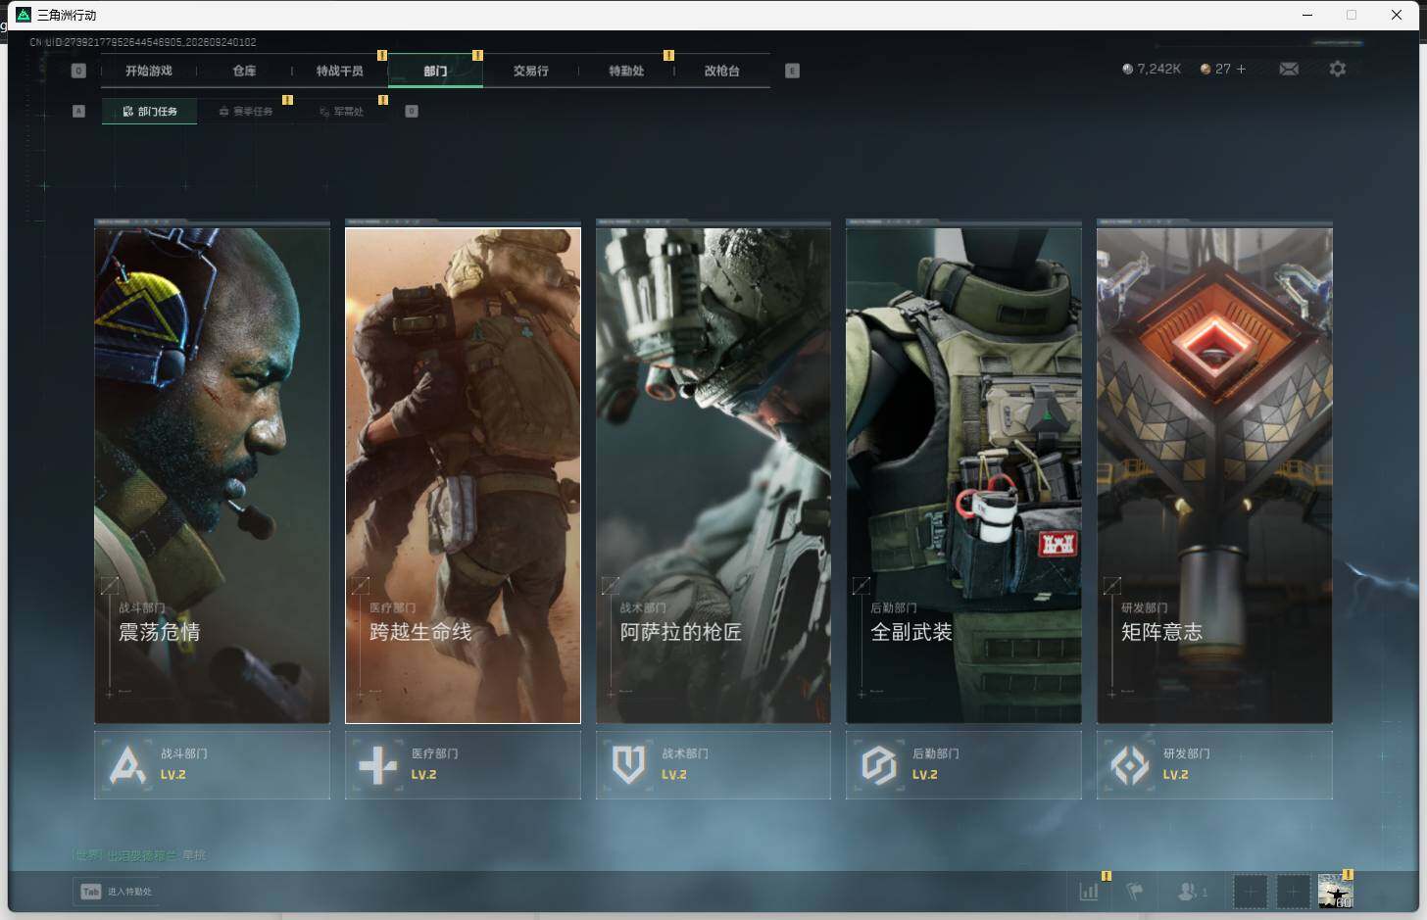The width and height of the screenshot is (1427, 920).
Task: Click the D key hint after 军需处
Action: 412,112
